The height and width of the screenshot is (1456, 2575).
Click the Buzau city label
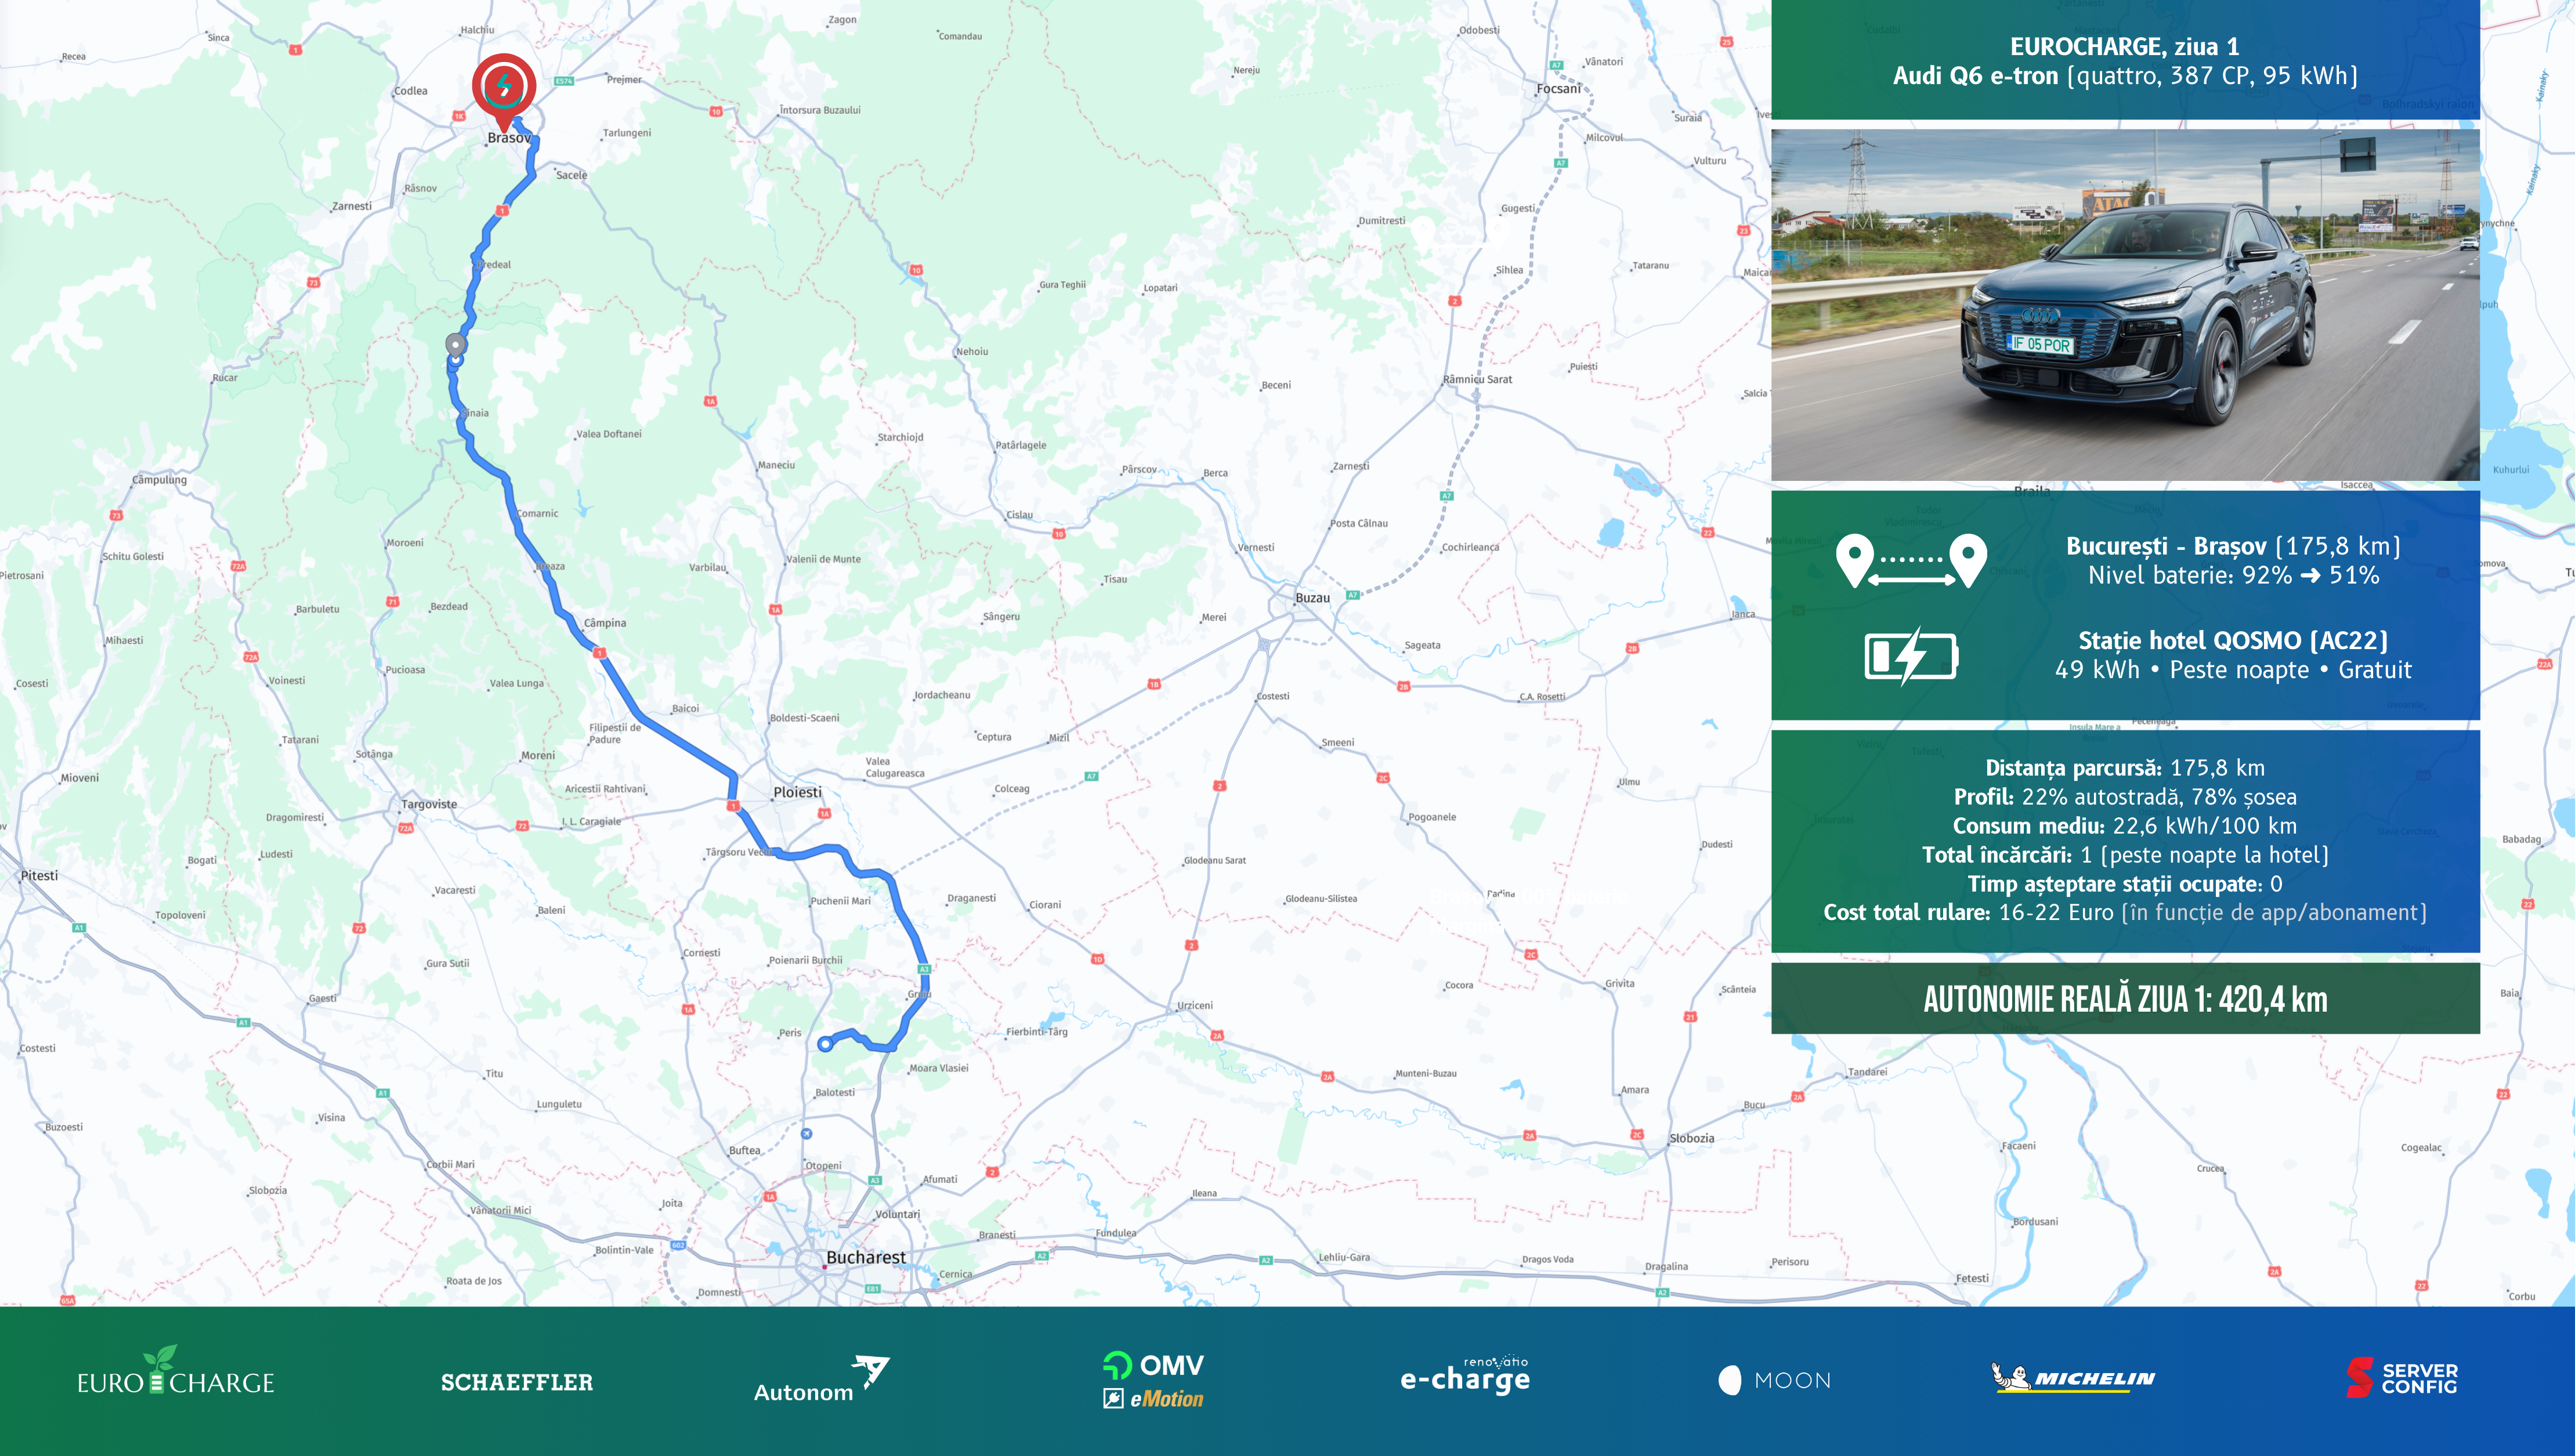[1312, 598]
